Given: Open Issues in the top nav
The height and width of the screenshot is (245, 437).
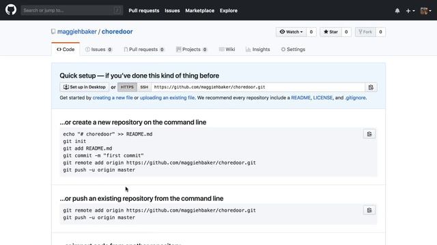Looking at the screenshot, I should pyautogui.click(x=172, y=11).
